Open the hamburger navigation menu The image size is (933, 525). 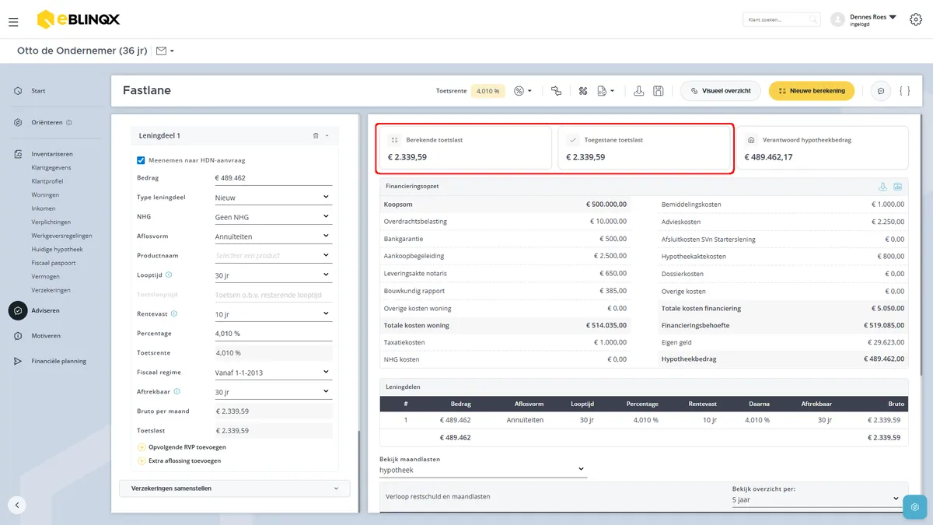[13, 22]
